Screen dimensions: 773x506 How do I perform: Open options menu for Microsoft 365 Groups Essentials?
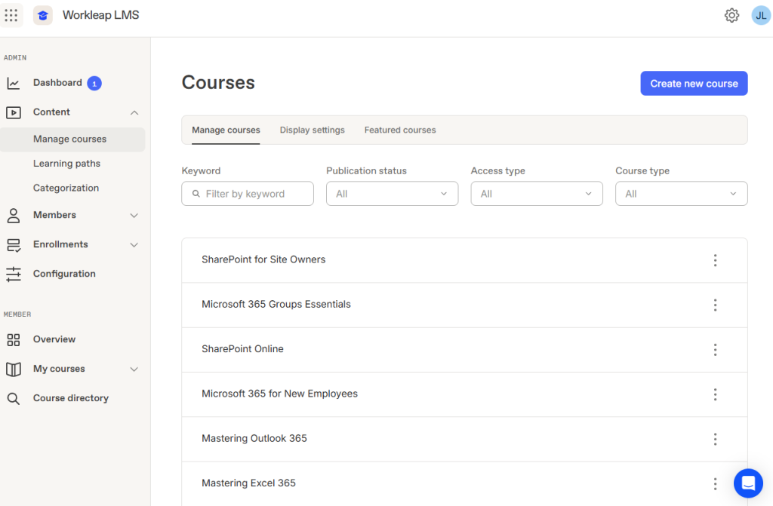tap(715, 305)
